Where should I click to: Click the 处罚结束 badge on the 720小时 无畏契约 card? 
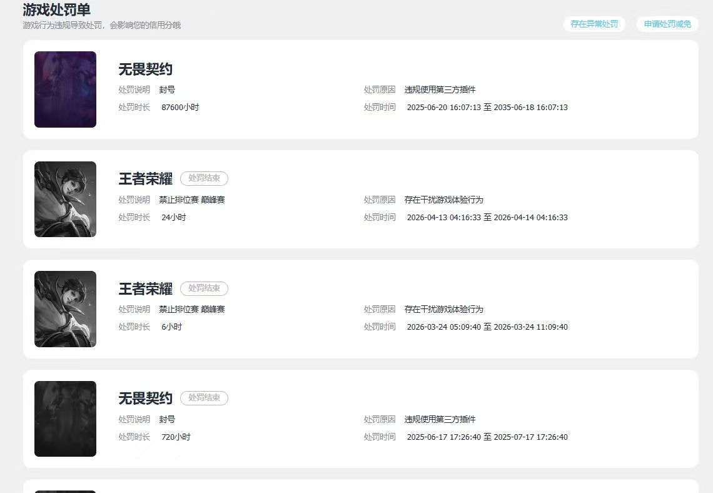pos(204,398)
